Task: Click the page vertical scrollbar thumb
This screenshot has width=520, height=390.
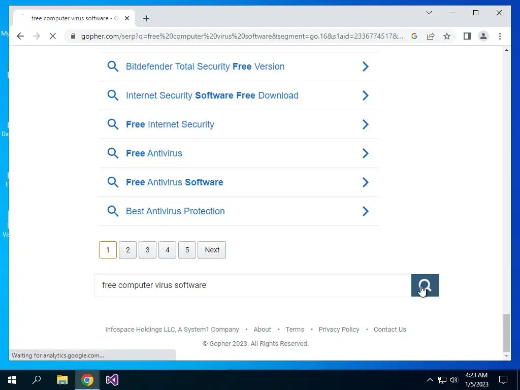Action: pyautogui.click(x=506, y=333)
